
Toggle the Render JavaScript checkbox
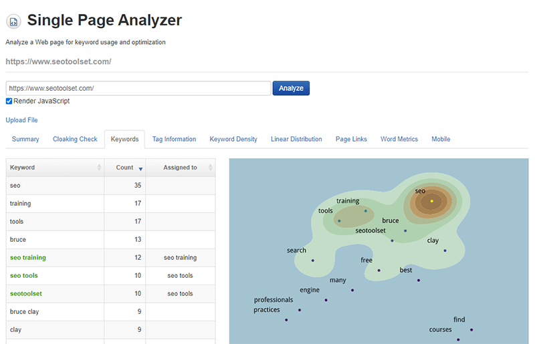coord(9,101)
